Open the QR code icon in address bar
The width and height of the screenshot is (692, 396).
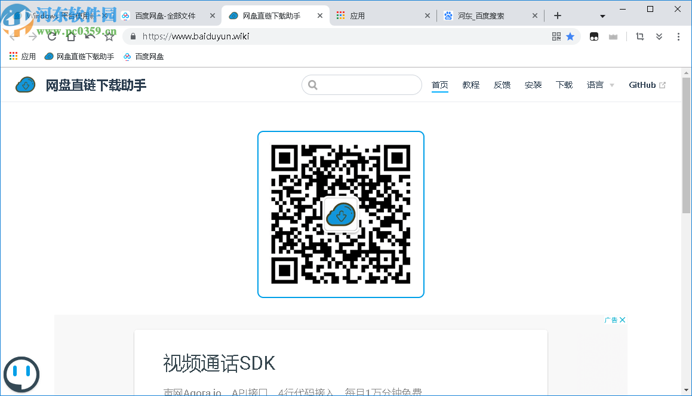pos(556,36)
